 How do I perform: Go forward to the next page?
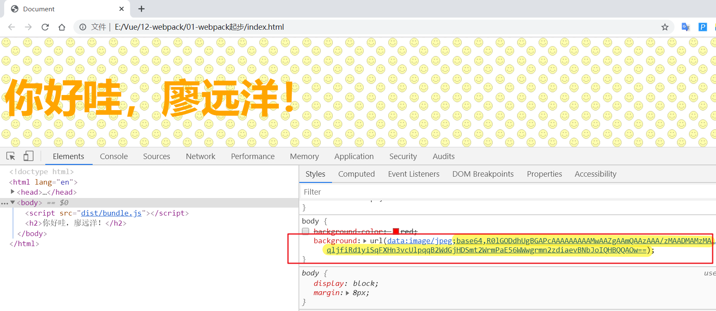[28, 27]
